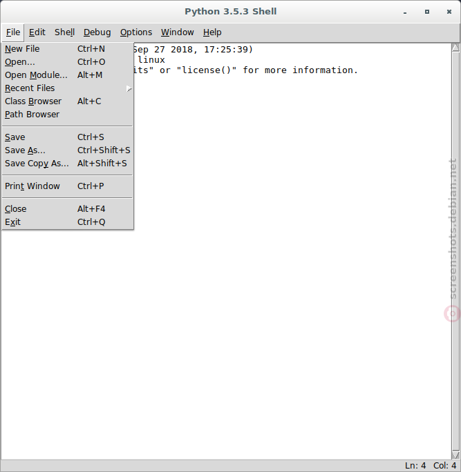The image size is (461, 472).
Task: Select Print Window menu entry
Action: click(68, 186)
